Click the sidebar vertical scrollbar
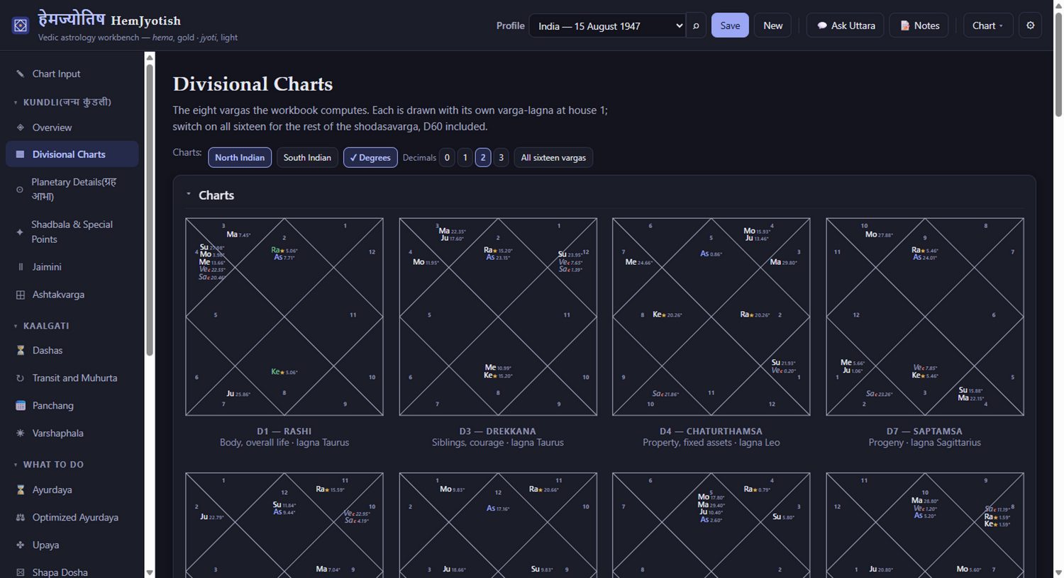 tap(150, 209)
